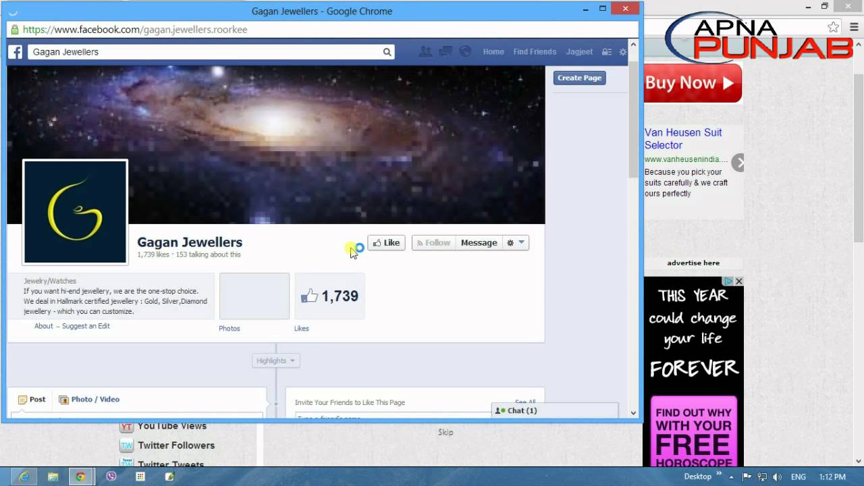
Task: Click Invite Your Friends to Like This Page
Action: click(x=350, y=402)
